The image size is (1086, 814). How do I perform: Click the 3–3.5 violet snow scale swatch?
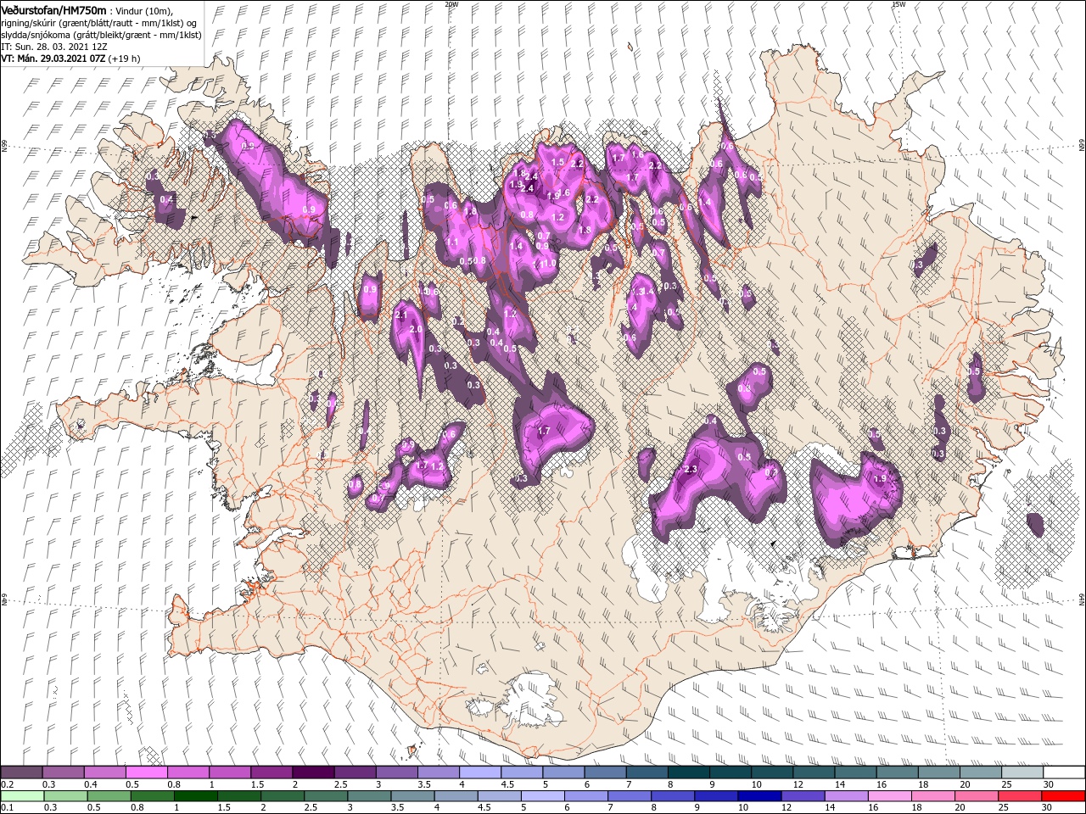pos(396,772)
